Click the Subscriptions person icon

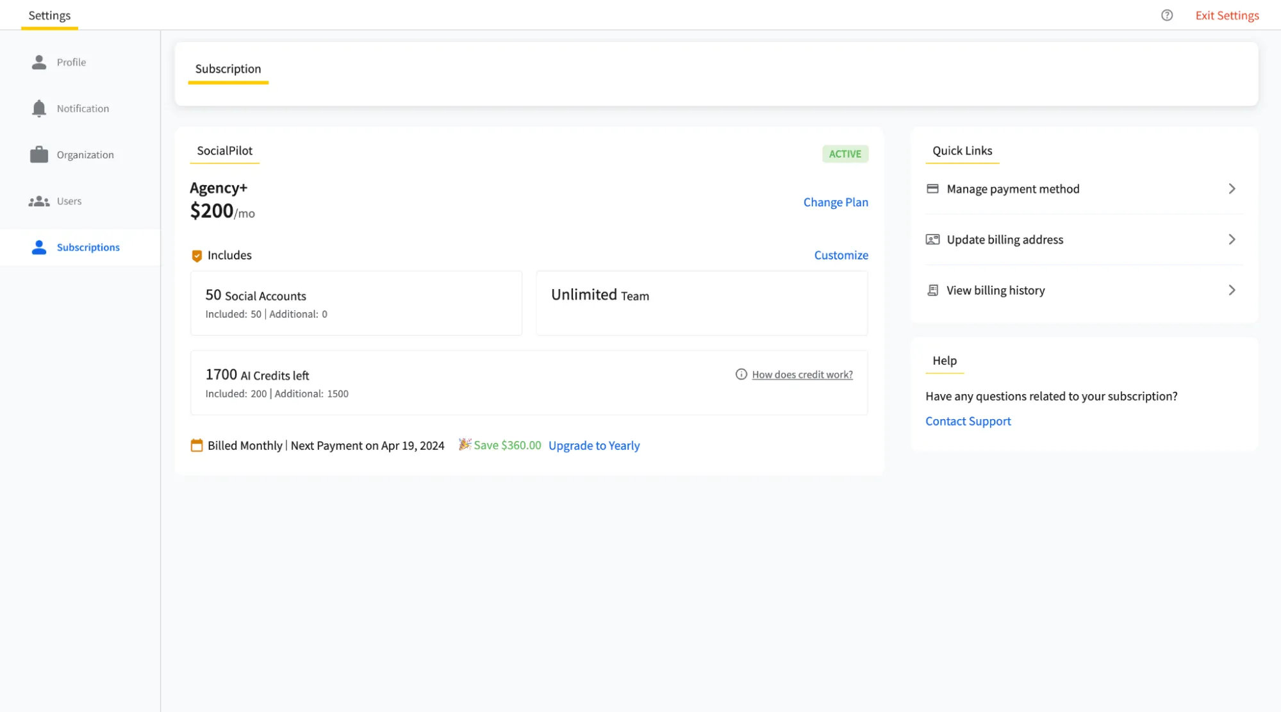[x=40, y=246]
